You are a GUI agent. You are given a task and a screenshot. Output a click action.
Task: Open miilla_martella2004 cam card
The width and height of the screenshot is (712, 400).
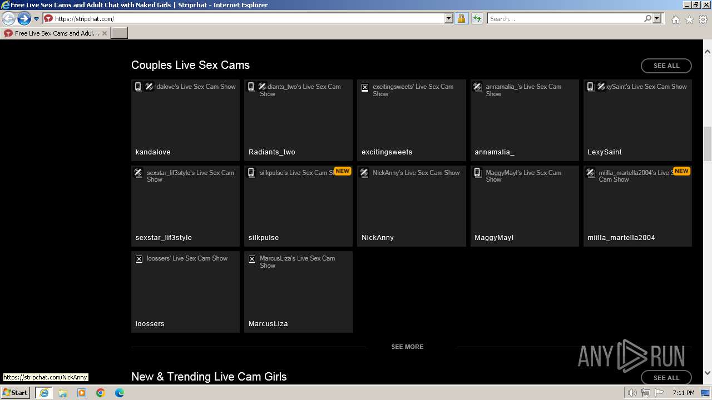[637, 206]
